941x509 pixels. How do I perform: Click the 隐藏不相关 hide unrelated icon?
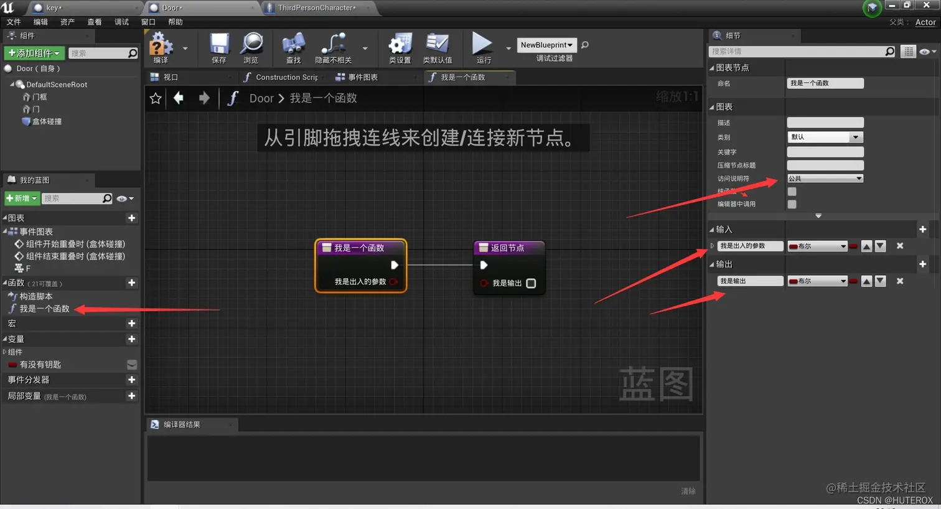click(x=334, y=47)
